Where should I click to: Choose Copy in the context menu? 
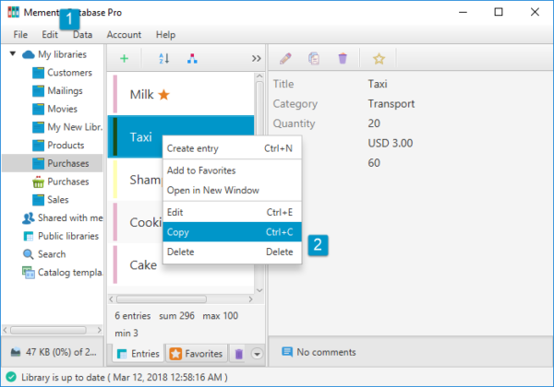click(232, 232)
